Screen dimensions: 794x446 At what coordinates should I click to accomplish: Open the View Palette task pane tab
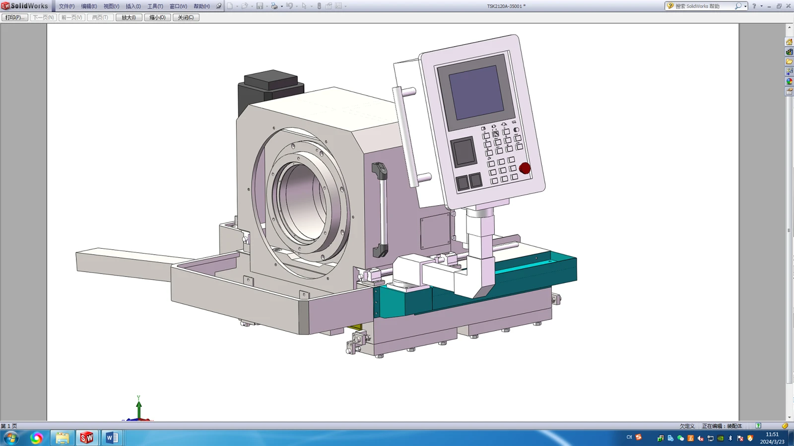[x=789, y=72]
